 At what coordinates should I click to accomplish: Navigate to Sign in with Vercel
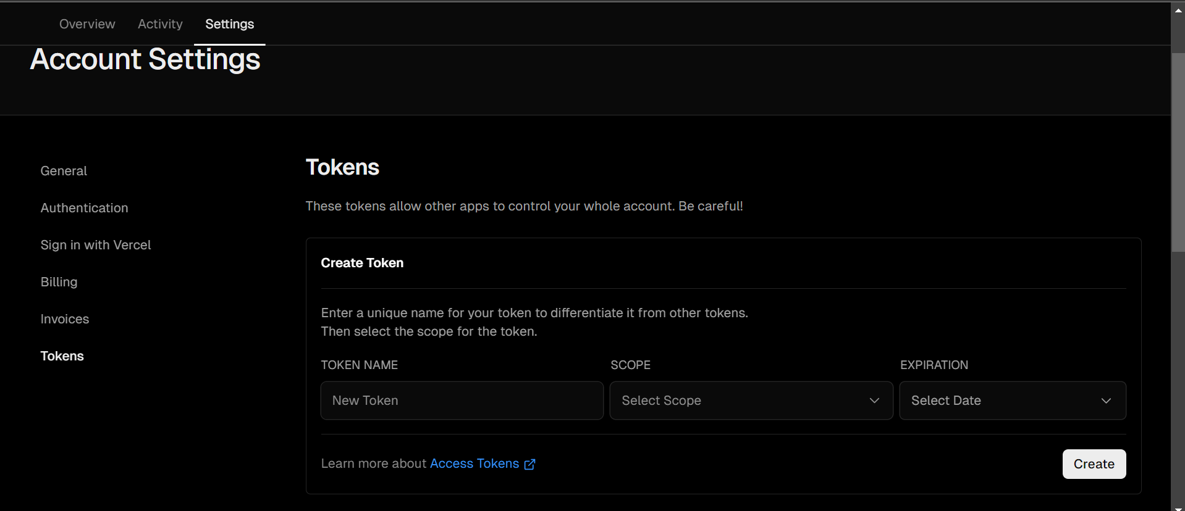(96, 245)
